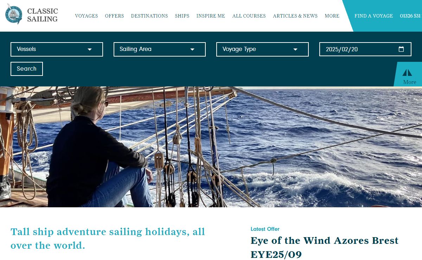
Task: Click the More navigation item
Action: [x=332, y=16]
